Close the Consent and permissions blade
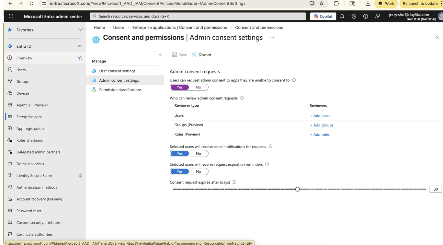 [x=437, y=38]
